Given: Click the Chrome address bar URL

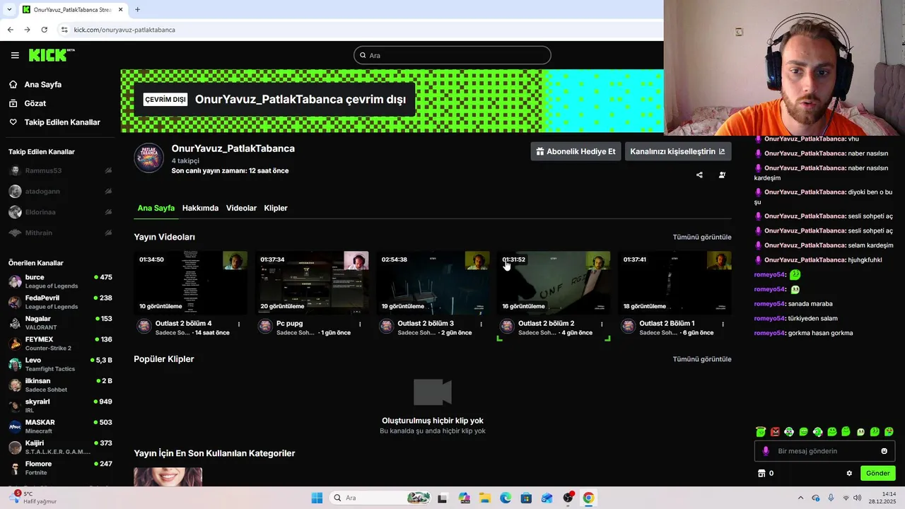Looking at the screenshot, I should [x=124, y=30].
